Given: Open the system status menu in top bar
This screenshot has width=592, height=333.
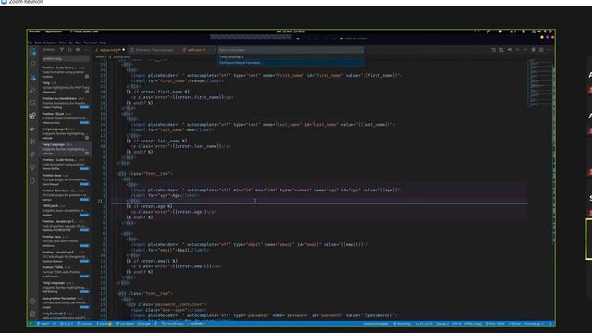Looking at the screenshot, I should 542,31.
